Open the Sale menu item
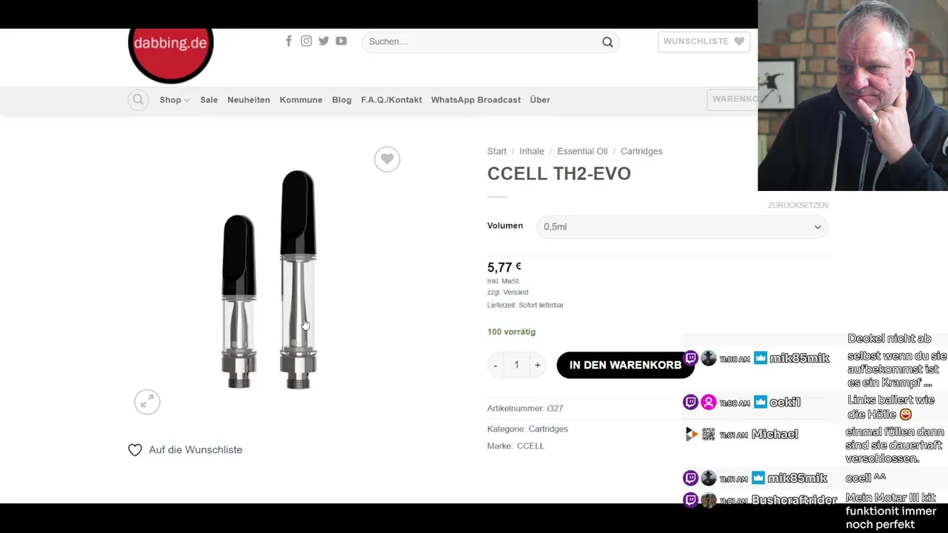 (x=209, y=100)
